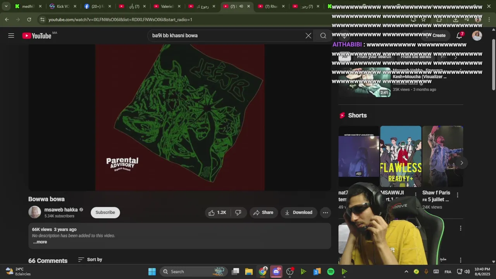Open more actions ellipsis beside Download
The height and width of the screenshot is (279, 496).
point(325,212)
